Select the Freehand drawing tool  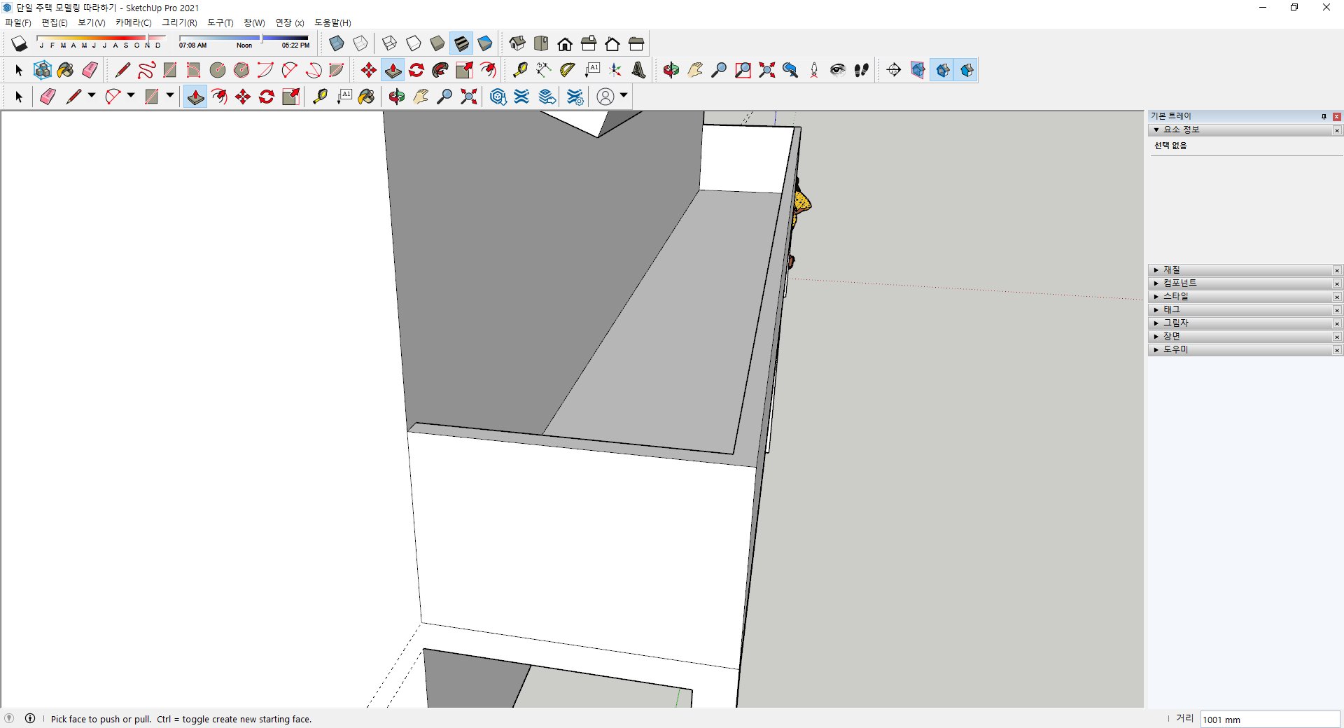click(146, 70)
